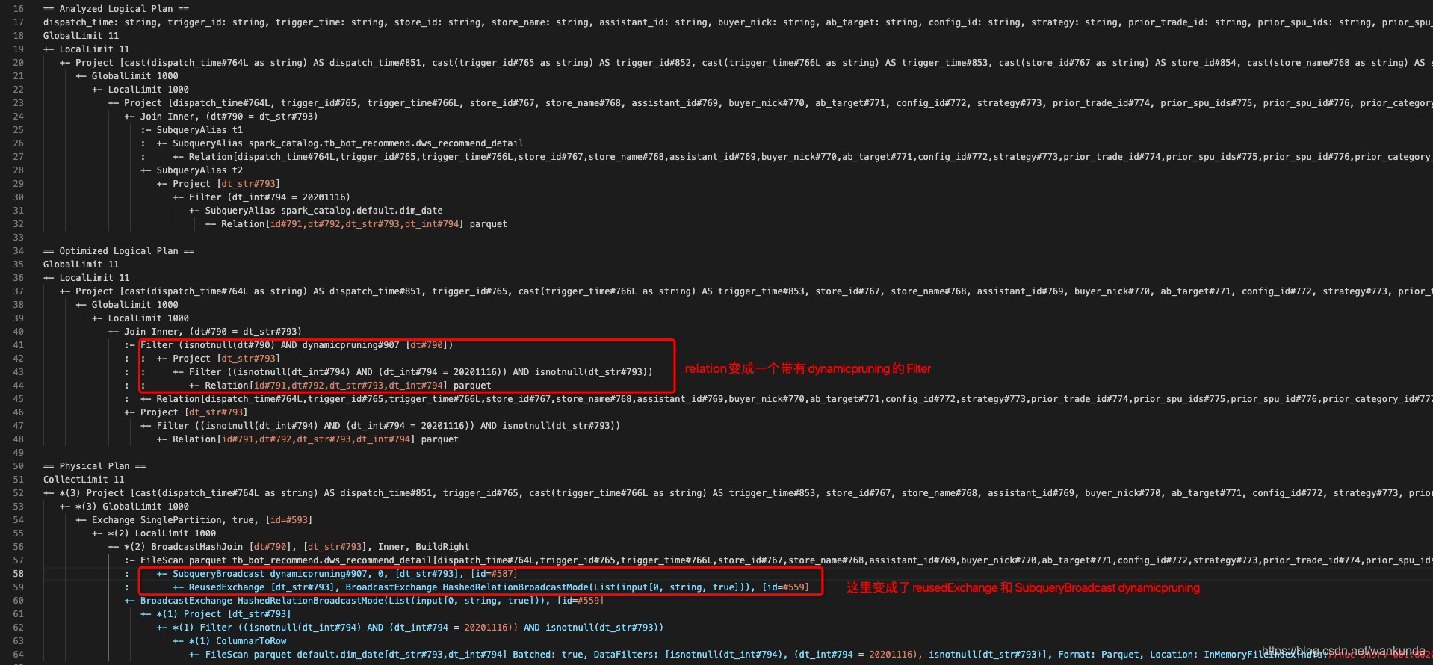This screenshot has width=1433, height=665.
Task: Click '*(1) Filter ((isnotnull(dt_int#794)' line
Action: coord(418,628)
